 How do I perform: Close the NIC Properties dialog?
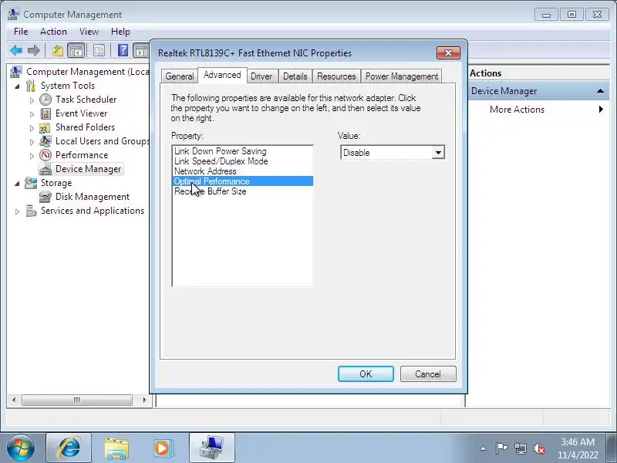click(448, 52)
